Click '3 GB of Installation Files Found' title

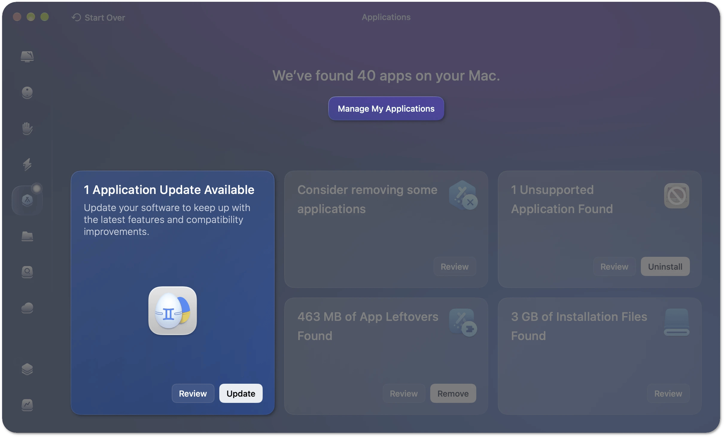click(579, 326)
